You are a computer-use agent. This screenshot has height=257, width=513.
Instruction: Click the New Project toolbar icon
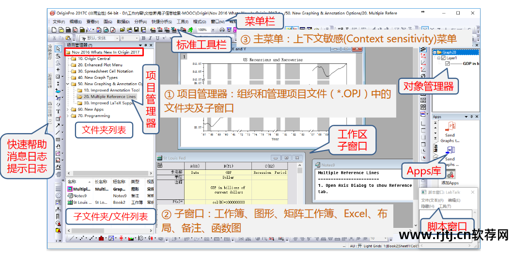point(54,30)
